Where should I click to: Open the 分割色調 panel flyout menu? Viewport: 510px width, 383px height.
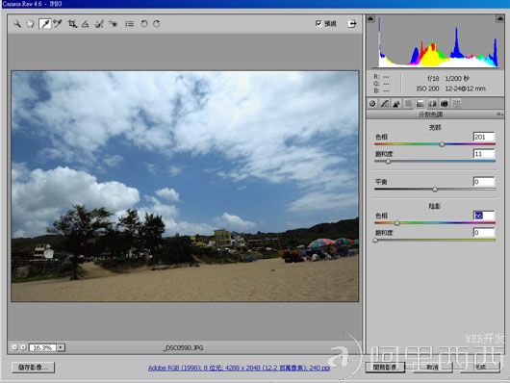(499, 115)
